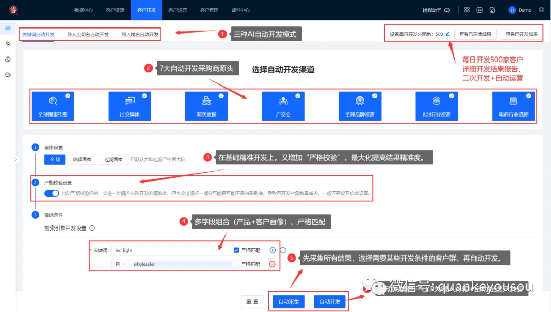Open the 客户运营 menu

(x=178, y=10)
